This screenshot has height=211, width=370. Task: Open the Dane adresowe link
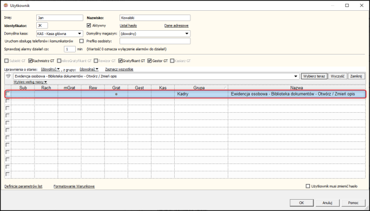coord(176,25)
